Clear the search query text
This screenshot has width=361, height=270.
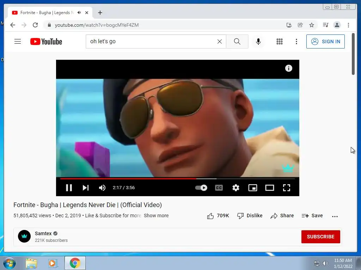[220, 41]
